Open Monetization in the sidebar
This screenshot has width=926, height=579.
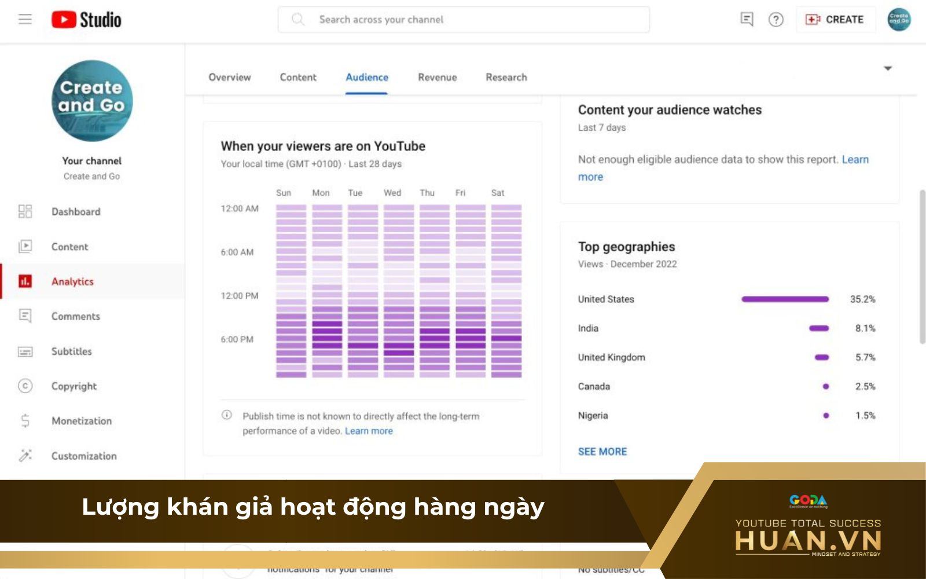pos(82,421)
